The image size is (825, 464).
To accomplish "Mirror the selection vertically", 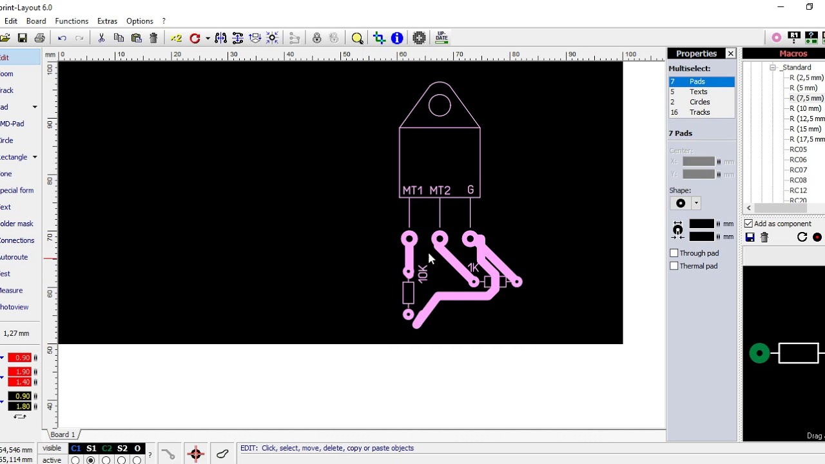I will tap(238, 38).
